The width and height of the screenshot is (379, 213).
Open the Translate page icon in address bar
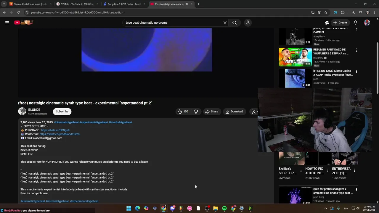pos(319,12)
